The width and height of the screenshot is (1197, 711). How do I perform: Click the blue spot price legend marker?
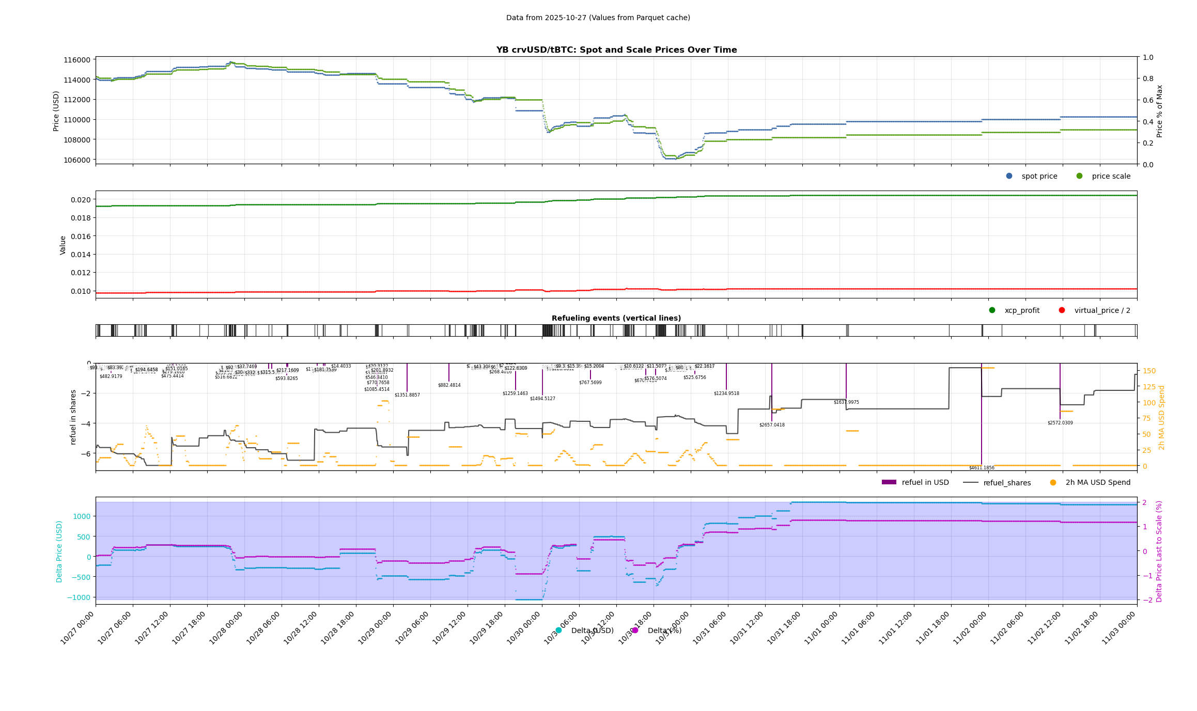point(1009,176)
